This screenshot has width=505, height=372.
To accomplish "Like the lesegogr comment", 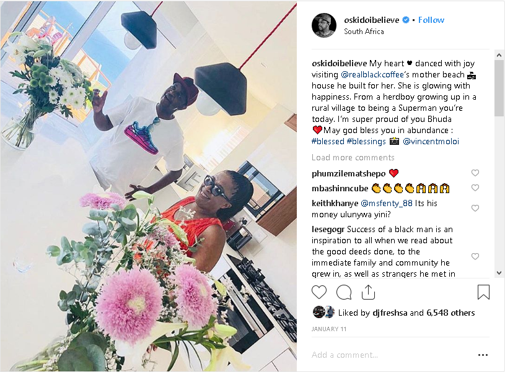I will pyautogui.click(x=475, y=256).
